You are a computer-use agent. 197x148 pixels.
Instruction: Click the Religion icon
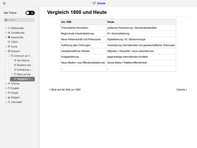pyautogui.click(x=9, y=98)
